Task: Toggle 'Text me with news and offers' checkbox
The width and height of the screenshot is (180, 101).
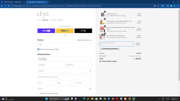Action: point(39,93)
